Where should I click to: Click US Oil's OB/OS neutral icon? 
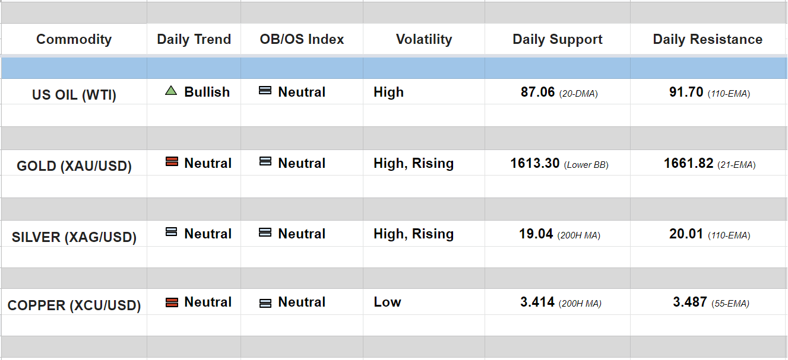pos(265,91)
